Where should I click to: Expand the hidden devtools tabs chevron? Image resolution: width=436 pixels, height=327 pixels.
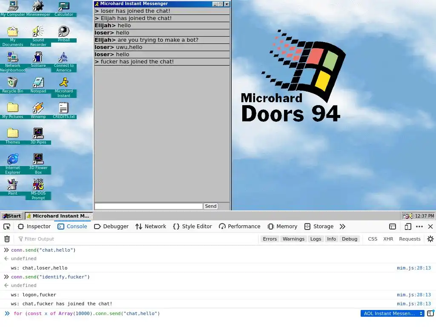(x=342, y=227)
